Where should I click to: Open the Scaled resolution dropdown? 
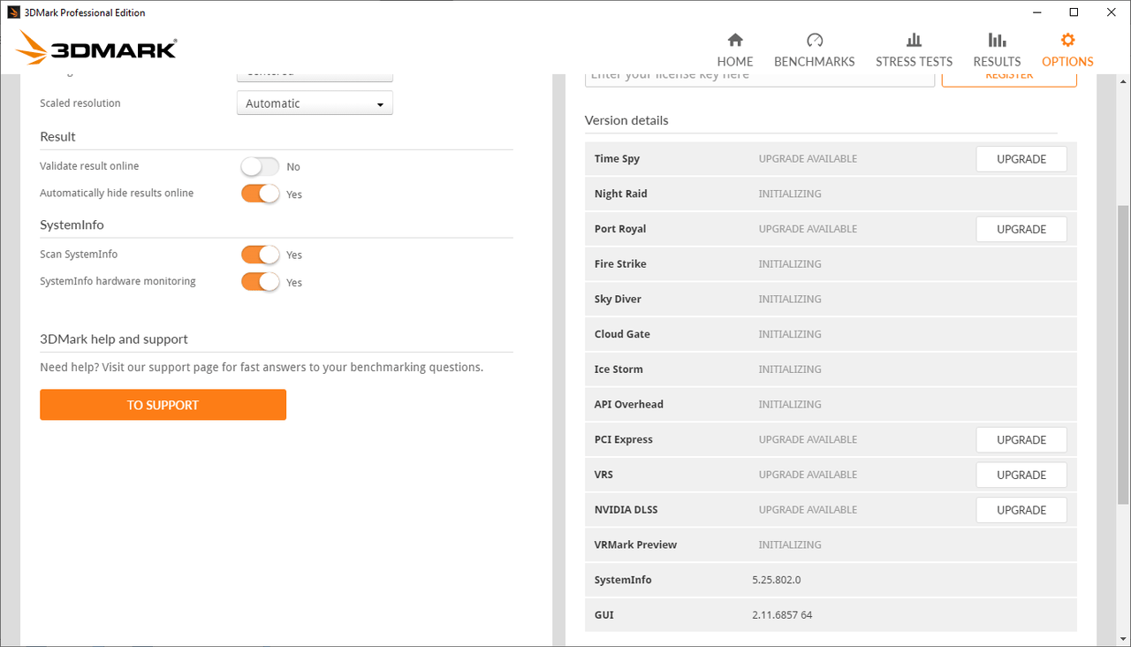coord(315,103)
